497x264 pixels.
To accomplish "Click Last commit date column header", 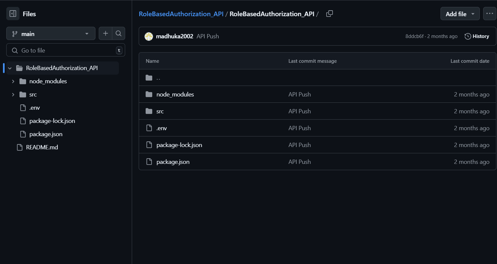I will click(x=470, y=61).
